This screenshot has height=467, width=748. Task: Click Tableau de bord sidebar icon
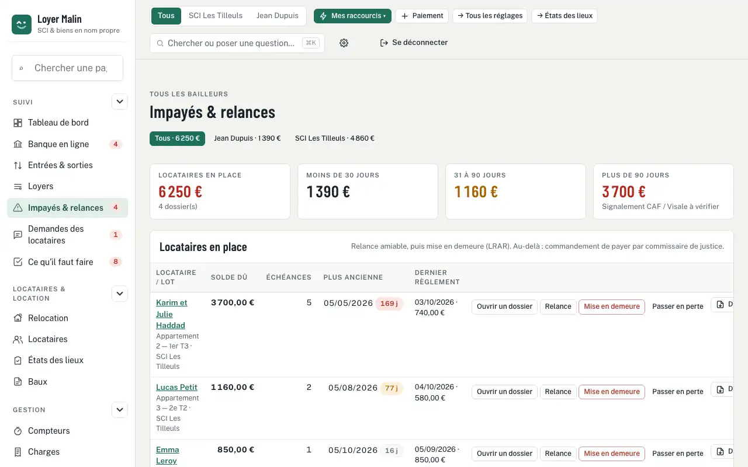(18, 123)
